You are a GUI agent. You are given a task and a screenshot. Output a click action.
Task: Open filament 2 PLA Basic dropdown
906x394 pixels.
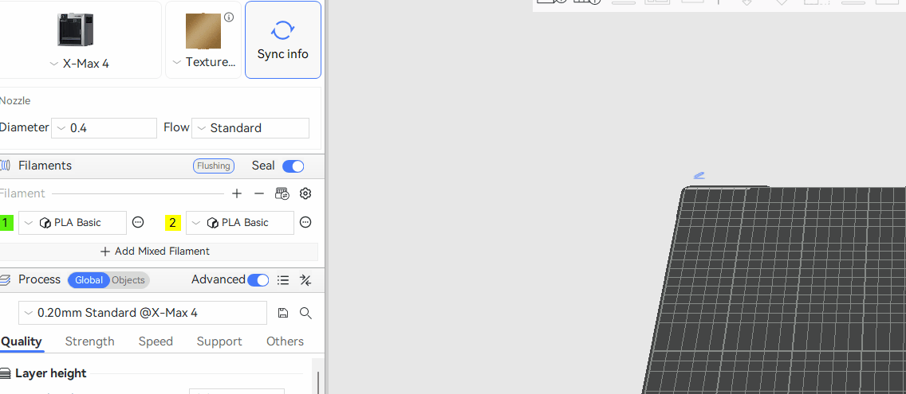[240, 223]
